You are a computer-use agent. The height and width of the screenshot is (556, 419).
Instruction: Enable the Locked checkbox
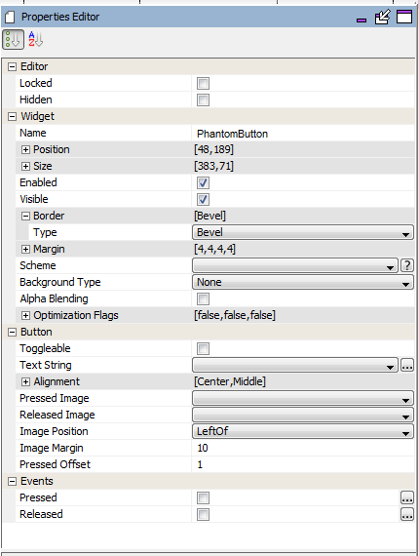pos(203,83)
